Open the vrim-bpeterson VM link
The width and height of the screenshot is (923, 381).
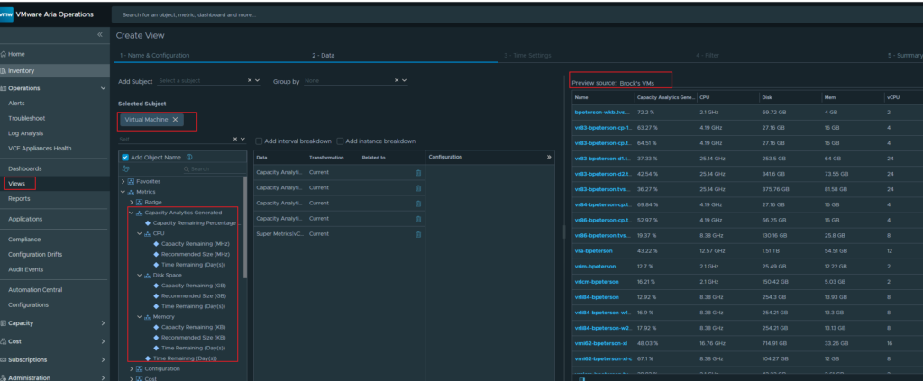pos(595,267)
